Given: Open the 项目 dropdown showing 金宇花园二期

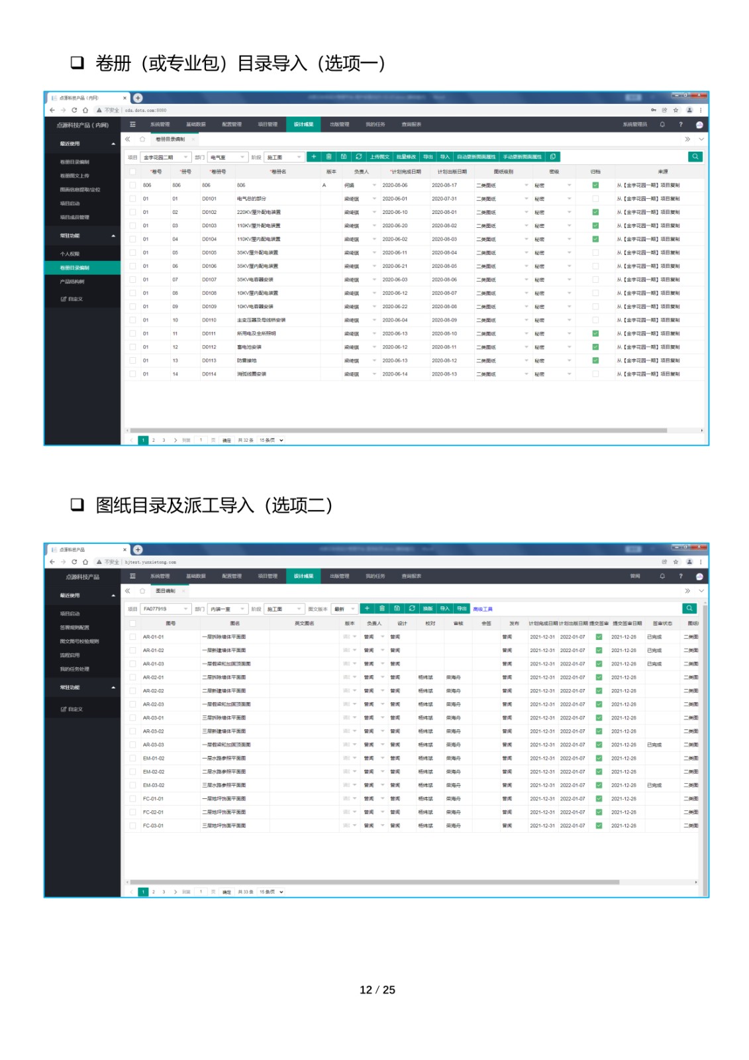Looking at the screenshot, I should tap(166, 158).
